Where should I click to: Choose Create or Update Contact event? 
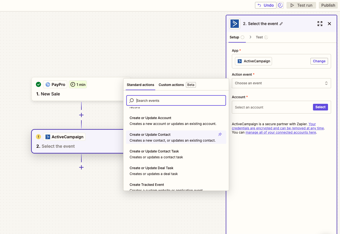click(176, 137)
